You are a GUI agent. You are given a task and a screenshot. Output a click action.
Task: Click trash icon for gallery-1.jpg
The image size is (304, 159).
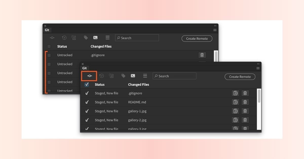[x=245, y=111]
